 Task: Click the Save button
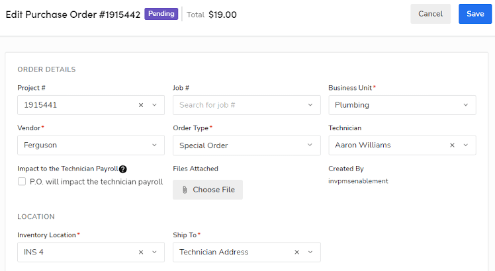tap(475, 14)
